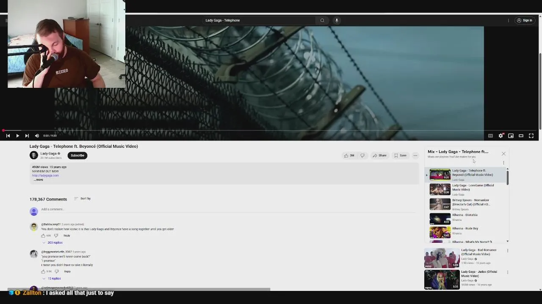Open options for the Judas video
Screen dimensions: 542x304
[508, 272]
